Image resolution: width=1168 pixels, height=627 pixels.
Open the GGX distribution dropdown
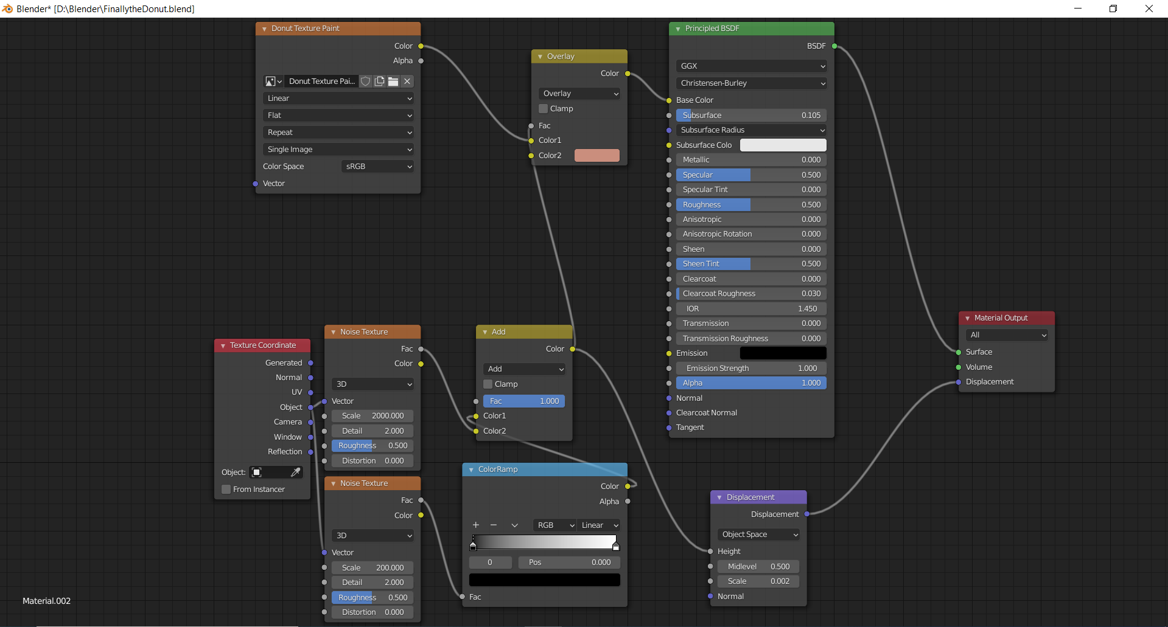(x=751, y=66)
